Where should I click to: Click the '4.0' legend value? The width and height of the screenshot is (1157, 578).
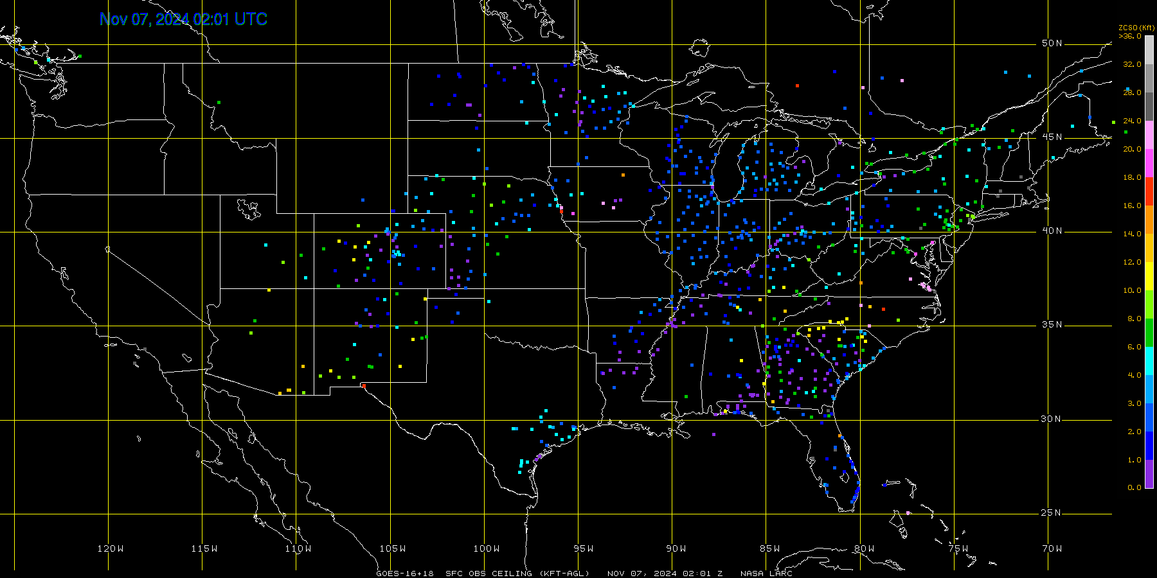(1135, 375)
